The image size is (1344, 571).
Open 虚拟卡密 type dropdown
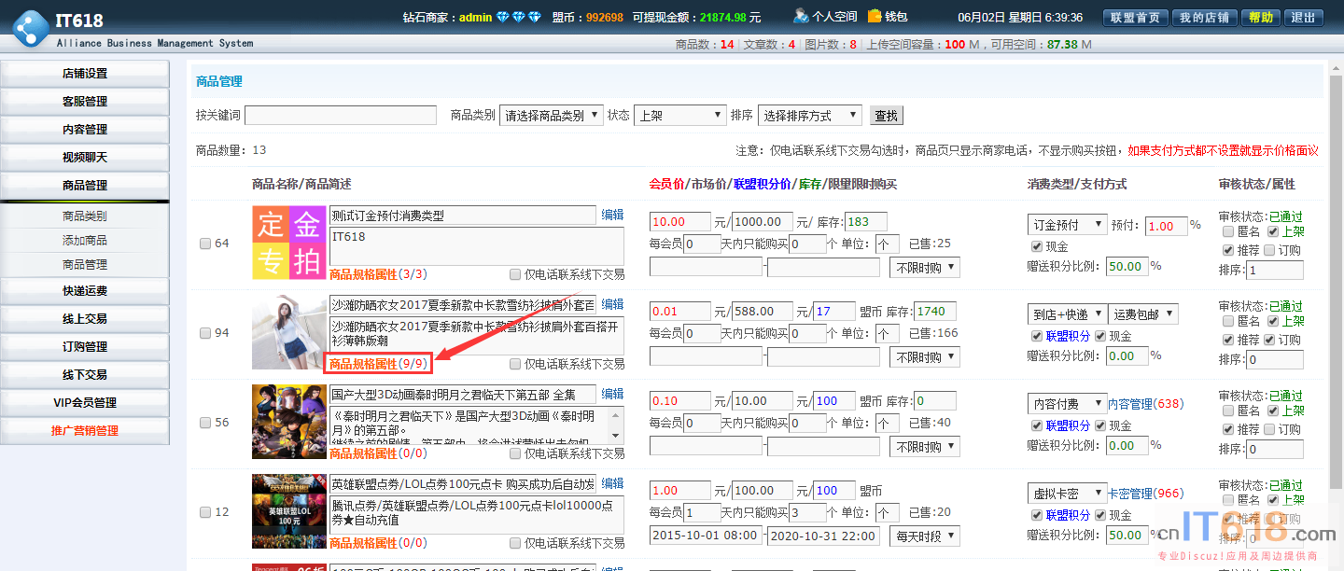(1068, 494)
